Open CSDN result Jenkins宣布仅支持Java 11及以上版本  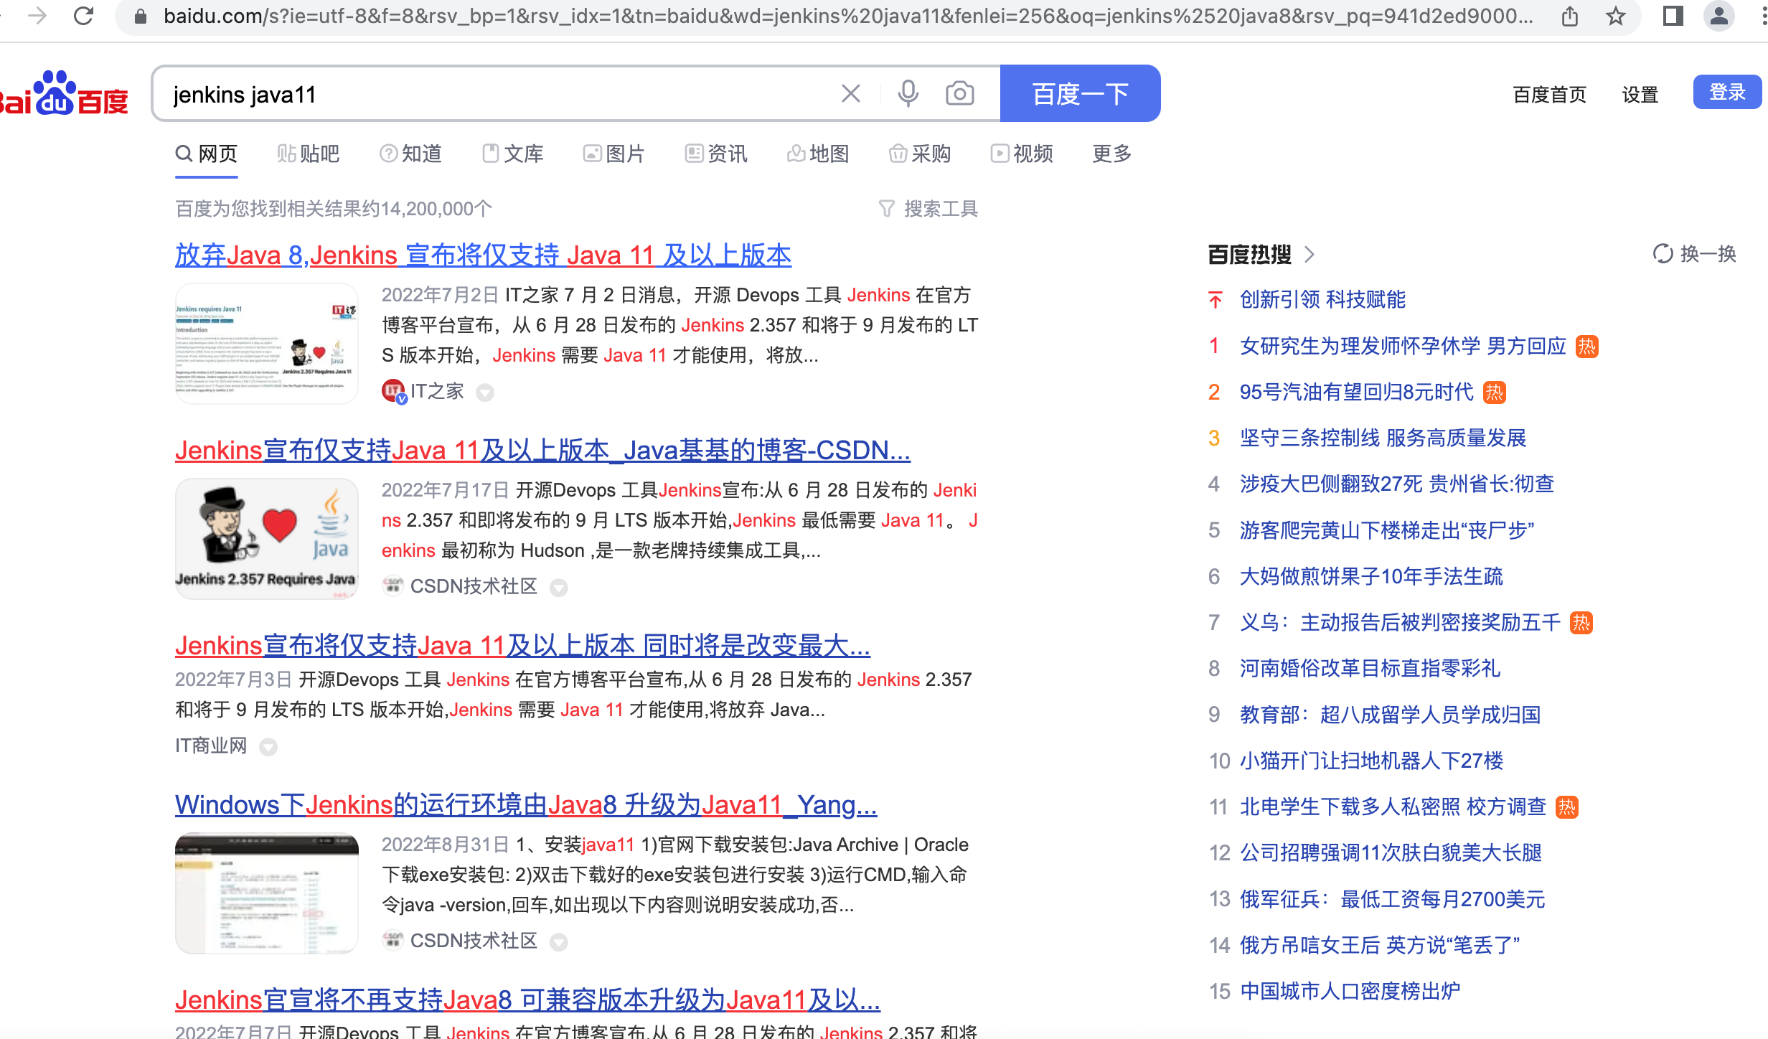coord(542,451)
